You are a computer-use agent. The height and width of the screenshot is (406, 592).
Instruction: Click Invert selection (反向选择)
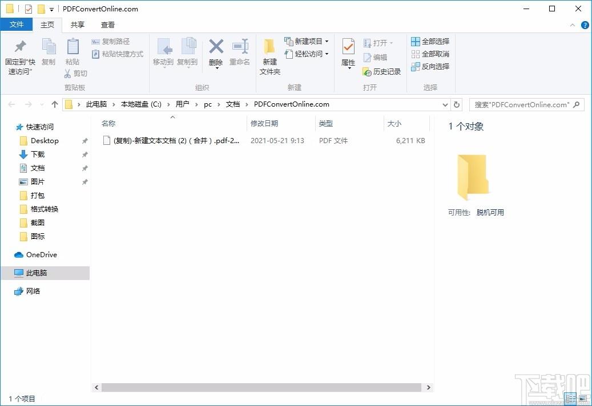(x=430, y=66)
